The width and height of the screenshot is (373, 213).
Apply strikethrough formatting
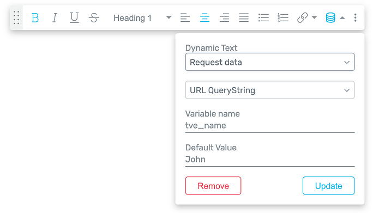pos(94,17)
